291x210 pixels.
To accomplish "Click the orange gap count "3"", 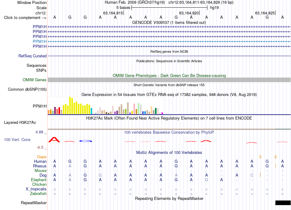I will 260,157.
